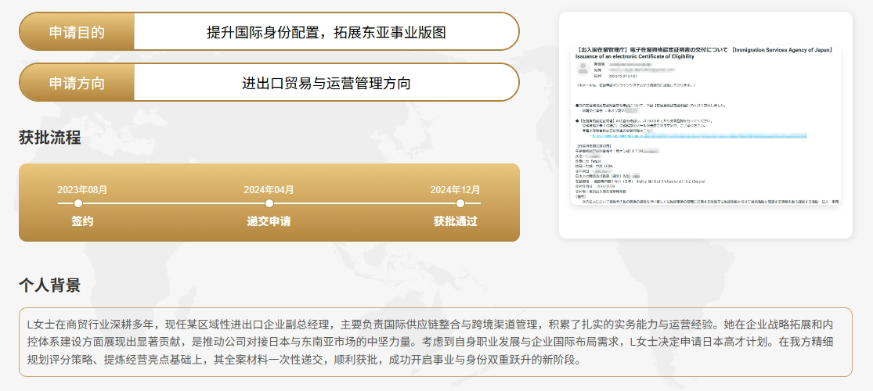This screenshot has height=391, width=873.
Task: Click the 获批流程 section heading
Action: [x=50, y=138]
